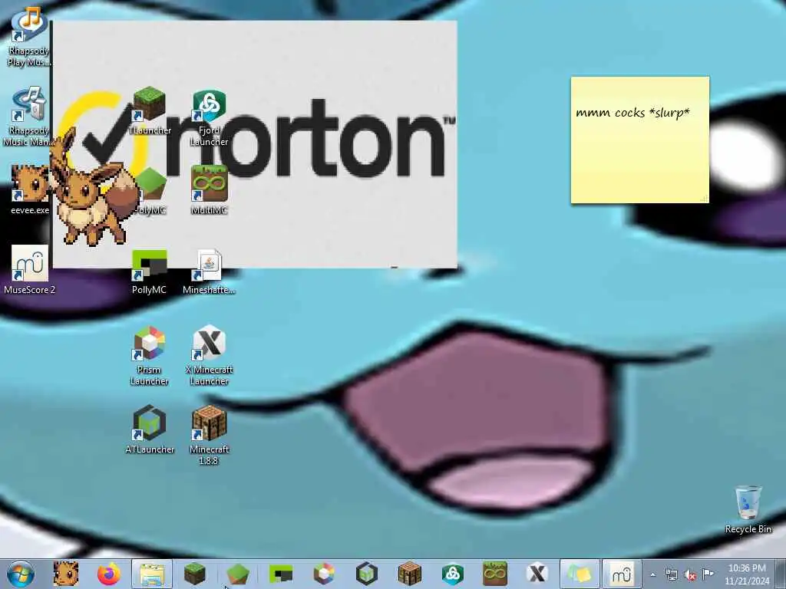Open the Recycle Bin
The height and width of the screenshot is (589, 786).
click(748, 509)
